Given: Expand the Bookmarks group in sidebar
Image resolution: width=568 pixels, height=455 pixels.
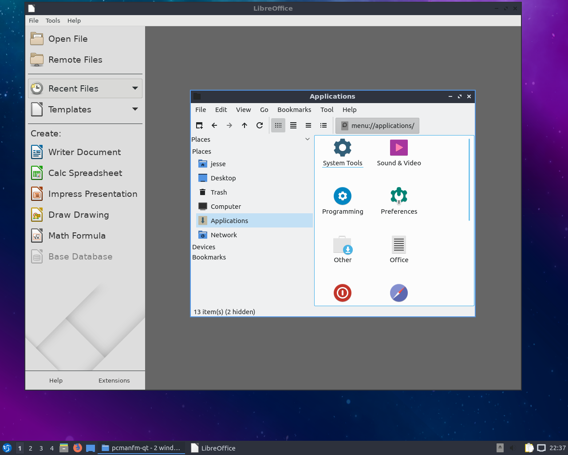Looking at the screenshot, I should pos(209,257).
